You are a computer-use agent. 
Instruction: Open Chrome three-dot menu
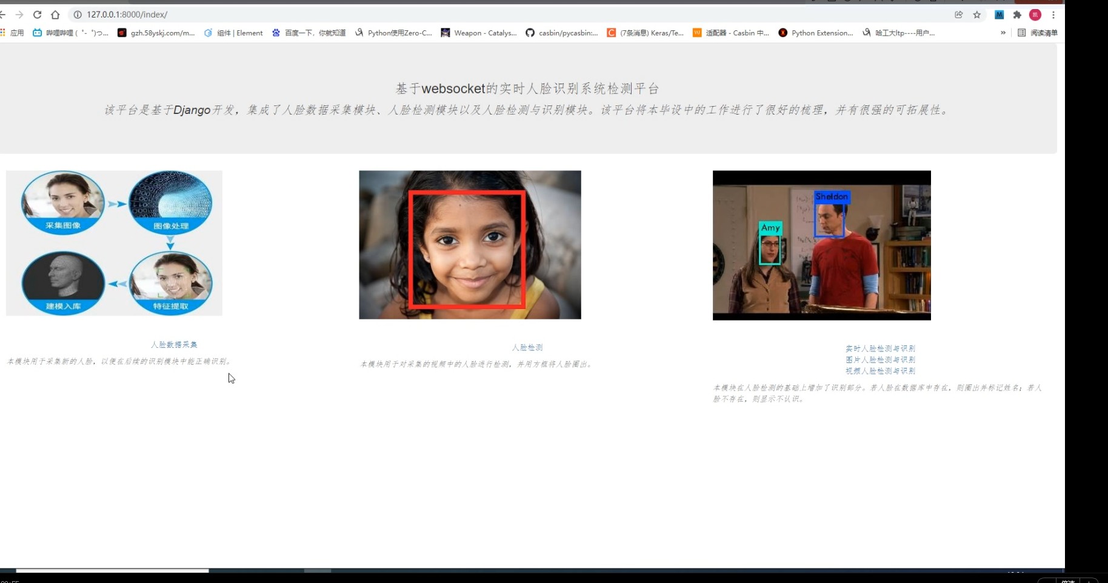coord(1053,15)
